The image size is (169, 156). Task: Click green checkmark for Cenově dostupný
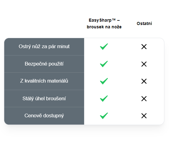click(104, 116)
